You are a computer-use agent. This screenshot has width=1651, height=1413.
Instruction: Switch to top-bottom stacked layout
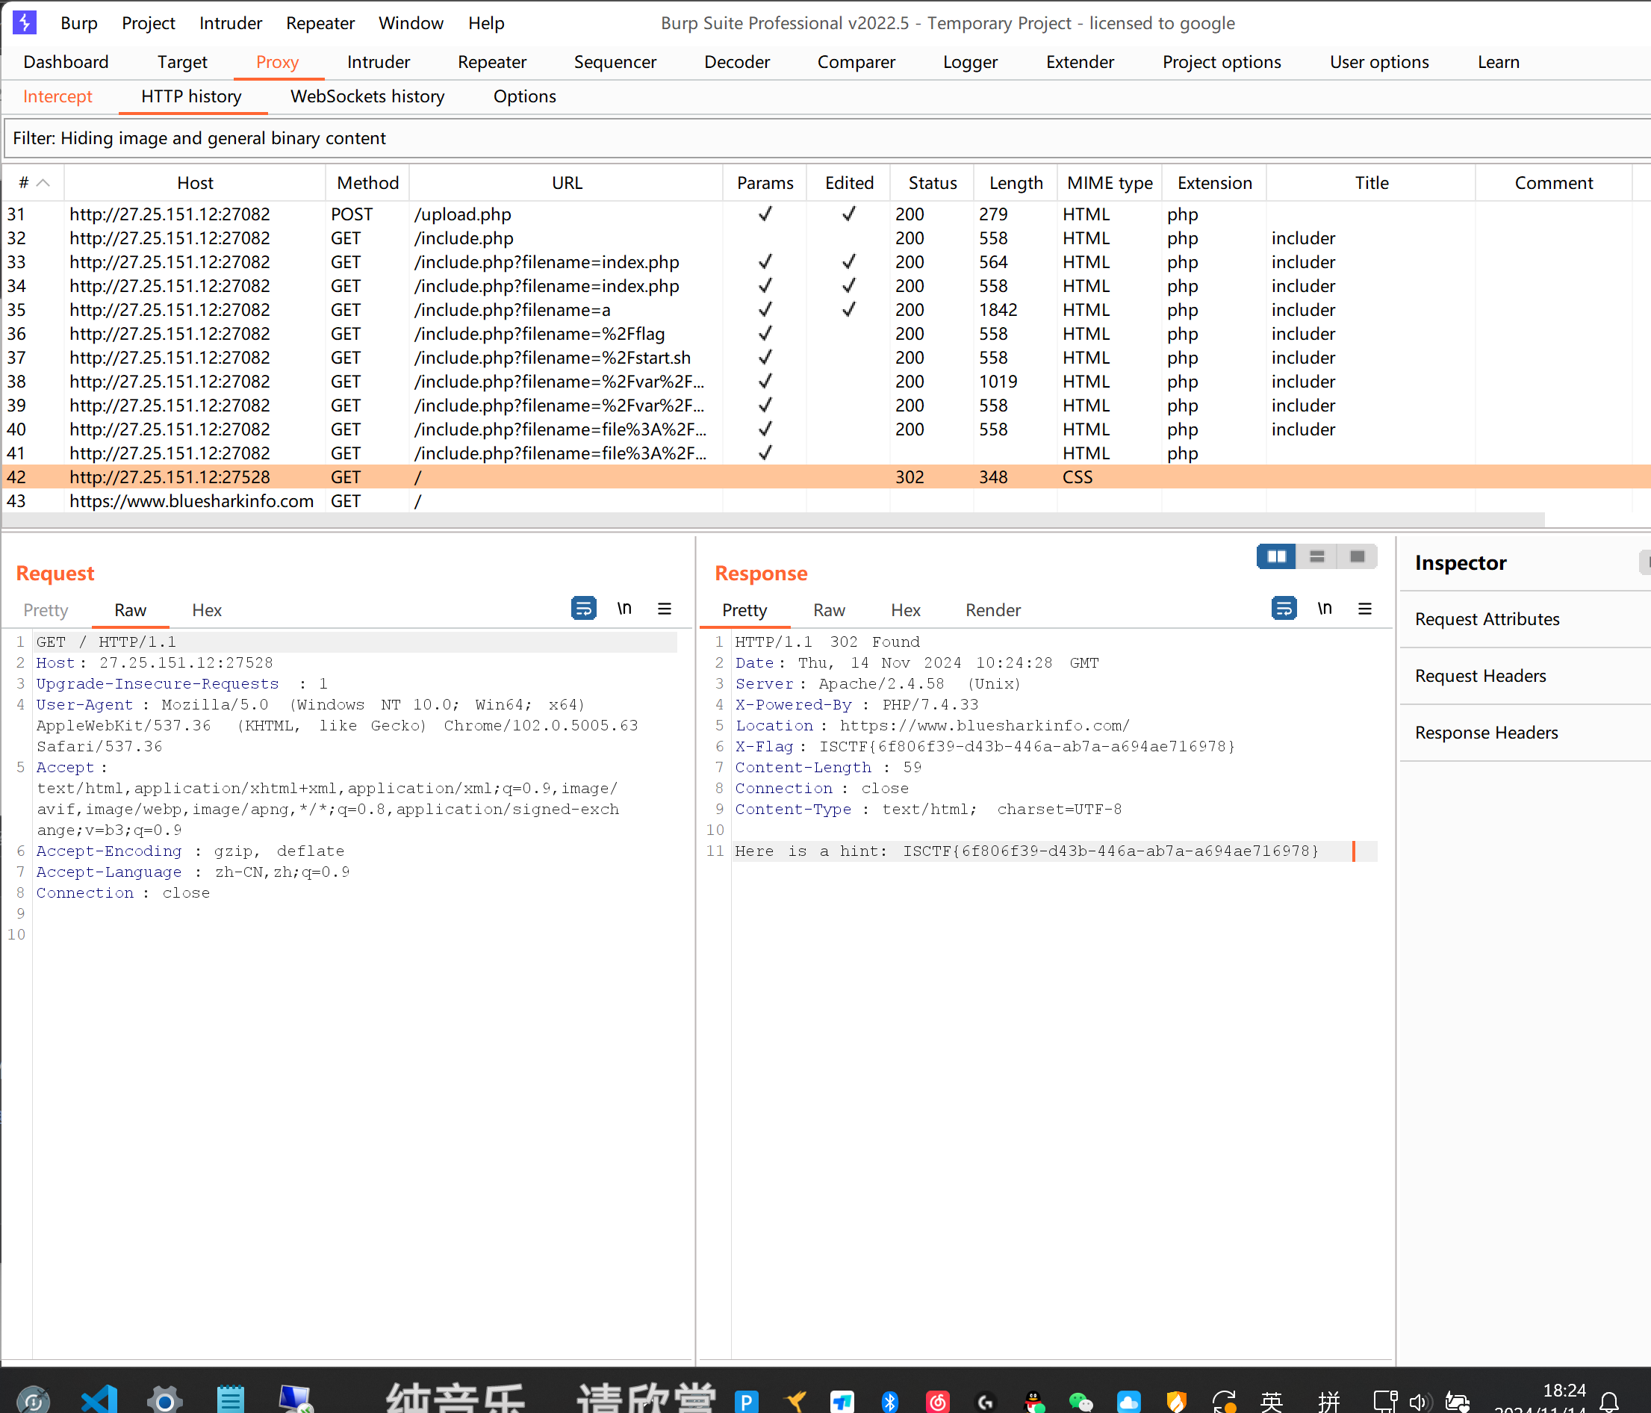point(1316,556)
